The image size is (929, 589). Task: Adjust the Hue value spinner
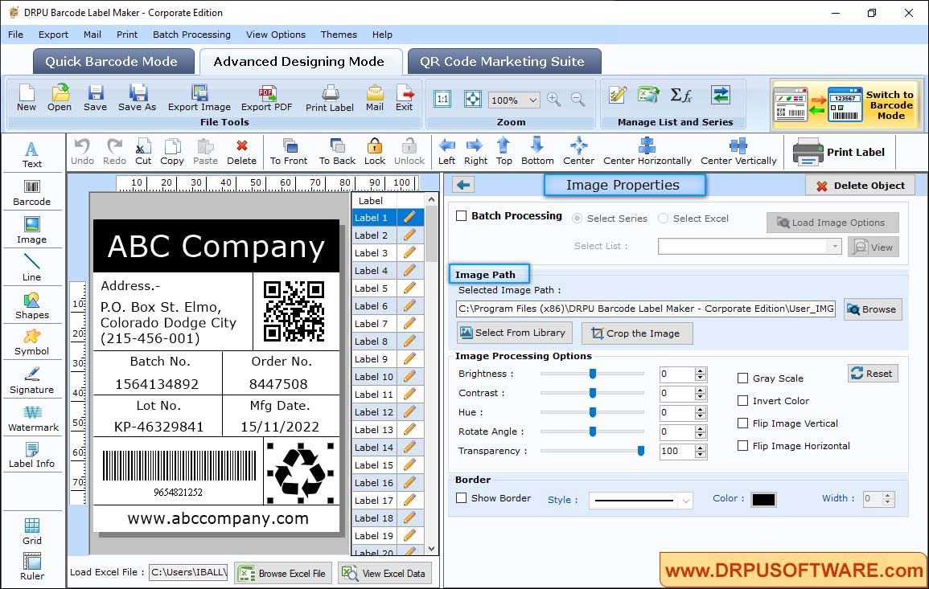[701, 412]
